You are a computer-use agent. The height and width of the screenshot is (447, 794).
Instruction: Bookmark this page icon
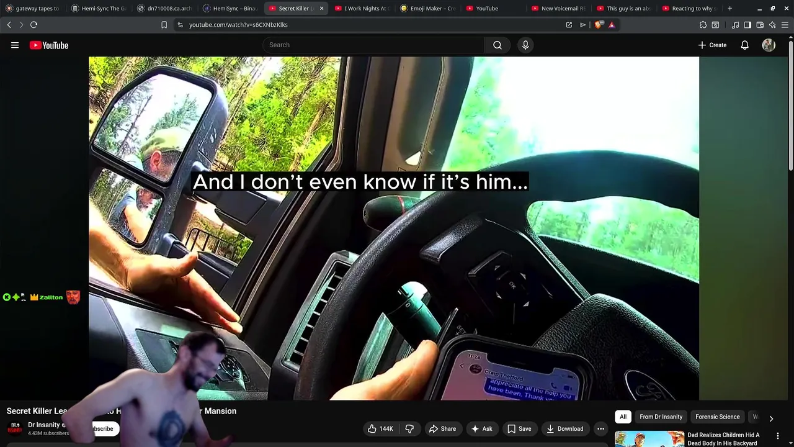tap(164, 25)
